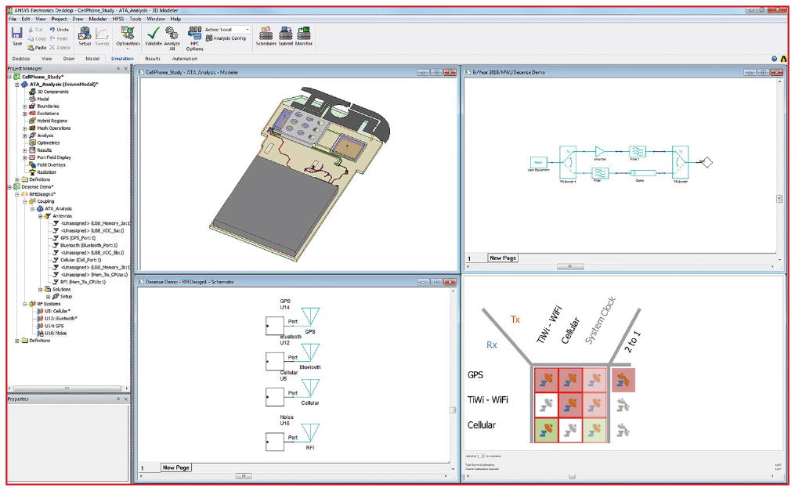Viewport: 795px width, 491px height.
Task: Click GPS Rx / TiWi-WiFi Tx matrix cell
Action: (x=546, y=380)
